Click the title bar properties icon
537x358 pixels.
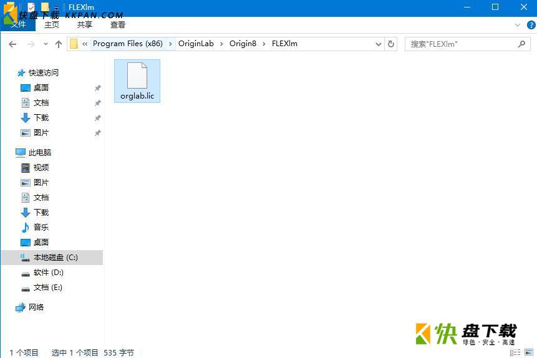tap(31, 6)
